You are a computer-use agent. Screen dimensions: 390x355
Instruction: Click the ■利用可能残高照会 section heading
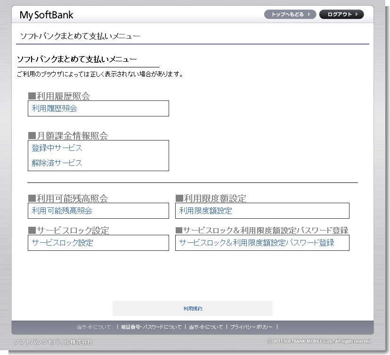[x=68, y=198]
